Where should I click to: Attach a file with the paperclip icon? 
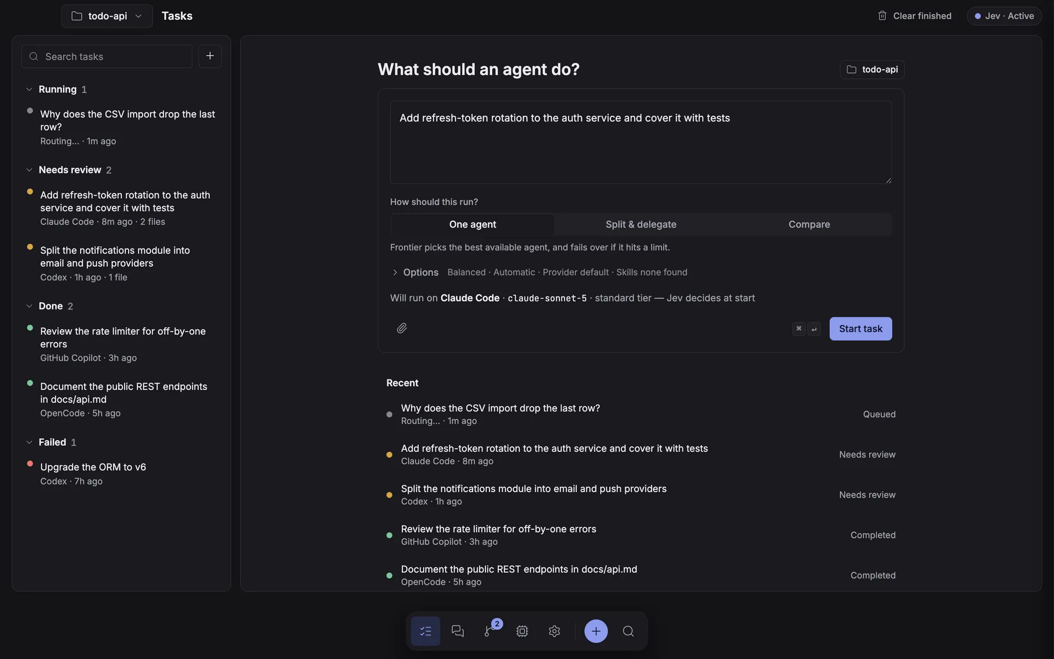click(402, 328)
